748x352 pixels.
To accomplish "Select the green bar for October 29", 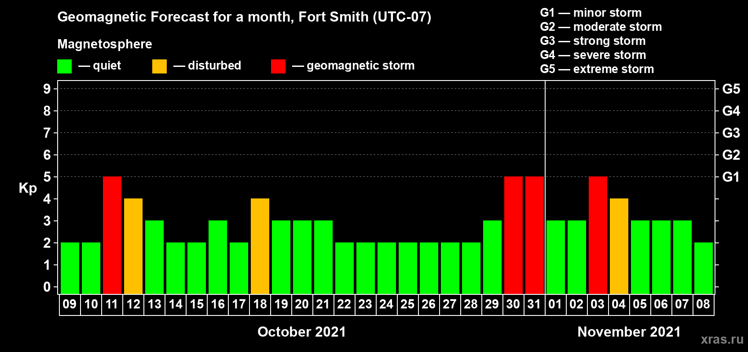I will 492,257.
